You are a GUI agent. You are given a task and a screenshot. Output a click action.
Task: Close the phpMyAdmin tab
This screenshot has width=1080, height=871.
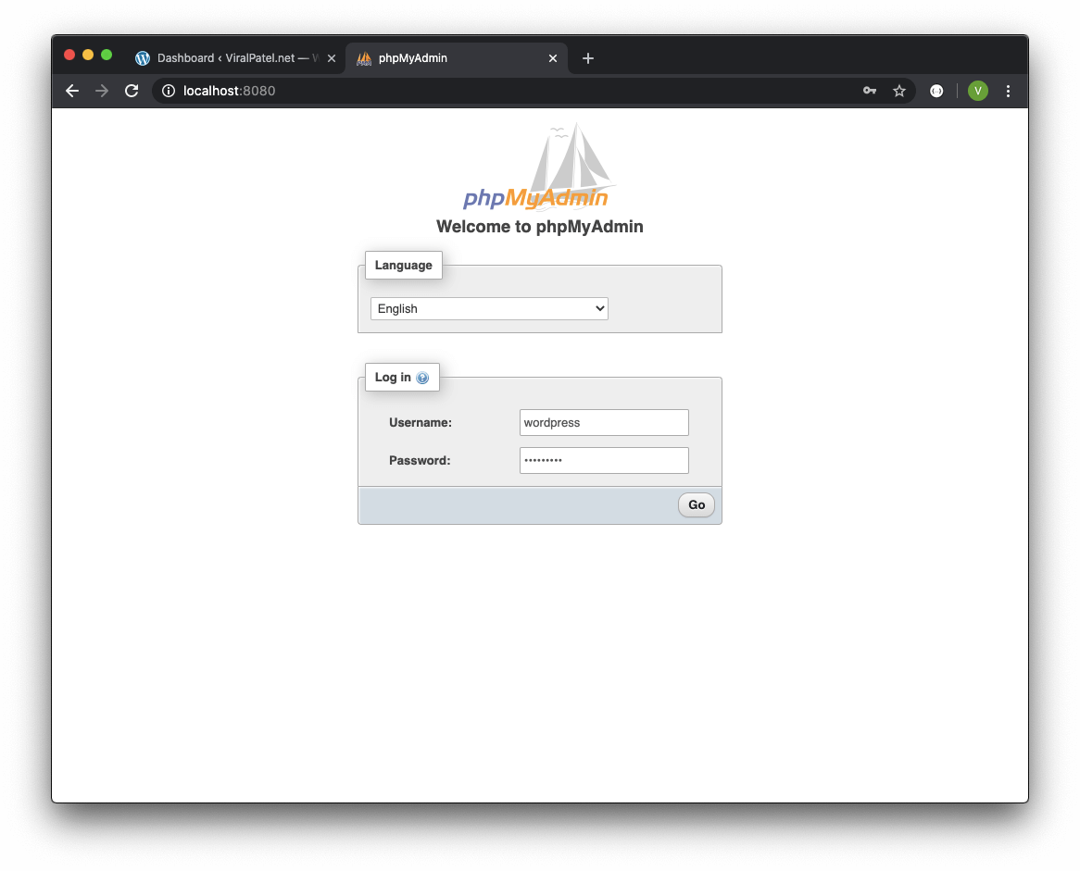[x=553, y=58]
